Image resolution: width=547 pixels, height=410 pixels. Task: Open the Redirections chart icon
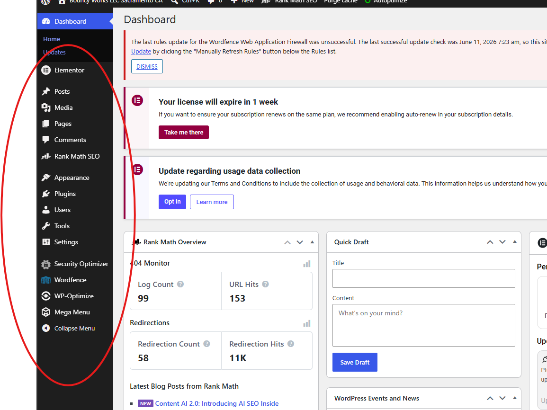306,323
